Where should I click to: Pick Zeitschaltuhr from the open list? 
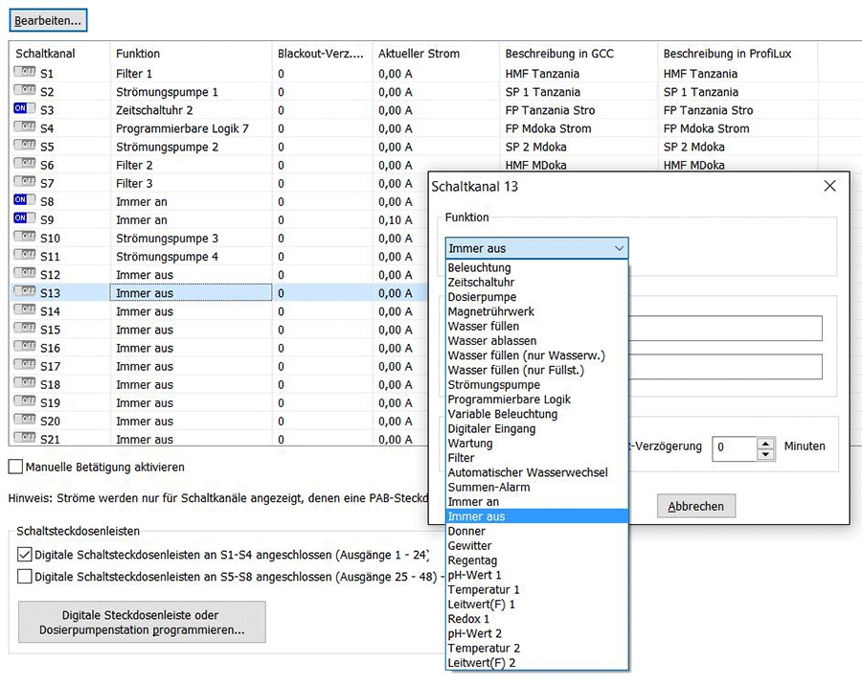click(x=481, y=283)
